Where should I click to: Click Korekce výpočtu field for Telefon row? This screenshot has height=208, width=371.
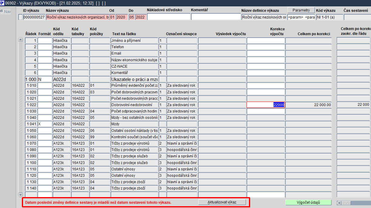click(x=266, y=47)
